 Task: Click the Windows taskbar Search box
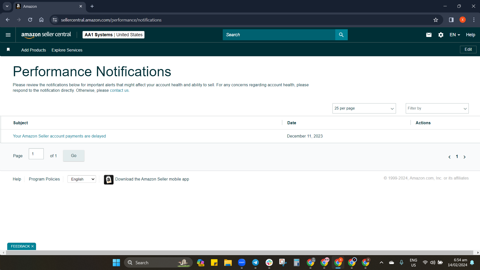(x=158, y=262)
